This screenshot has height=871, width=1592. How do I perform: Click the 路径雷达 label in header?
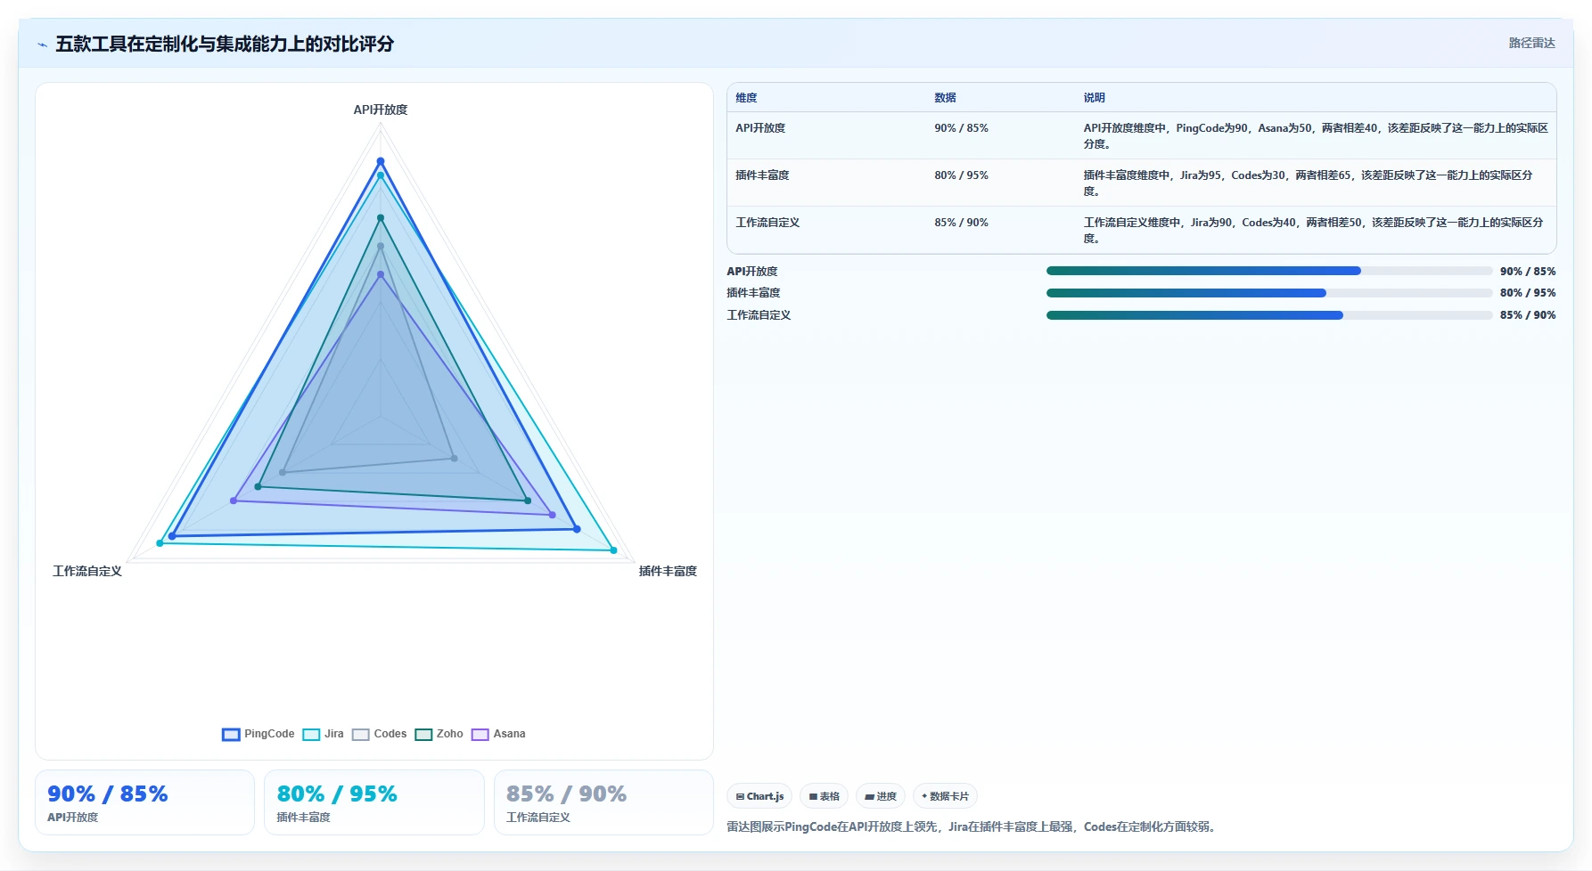click(1531, 43)
